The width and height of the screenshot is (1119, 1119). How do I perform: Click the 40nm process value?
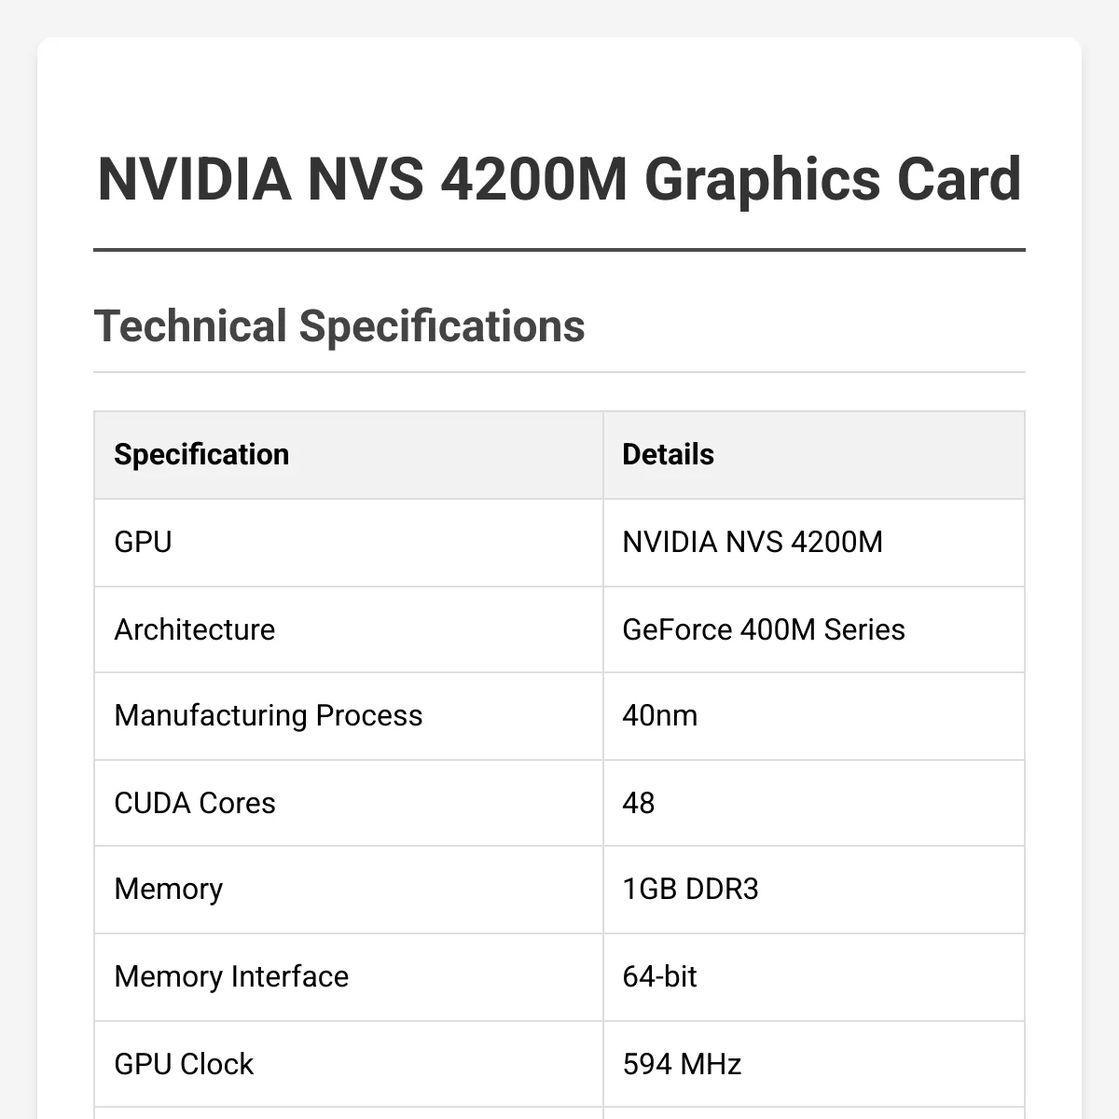click(660, 715)
